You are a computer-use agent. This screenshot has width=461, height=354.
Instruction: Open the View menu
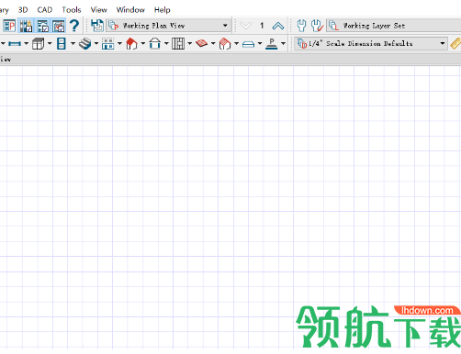pyautogui.click(x=98, y=10)
